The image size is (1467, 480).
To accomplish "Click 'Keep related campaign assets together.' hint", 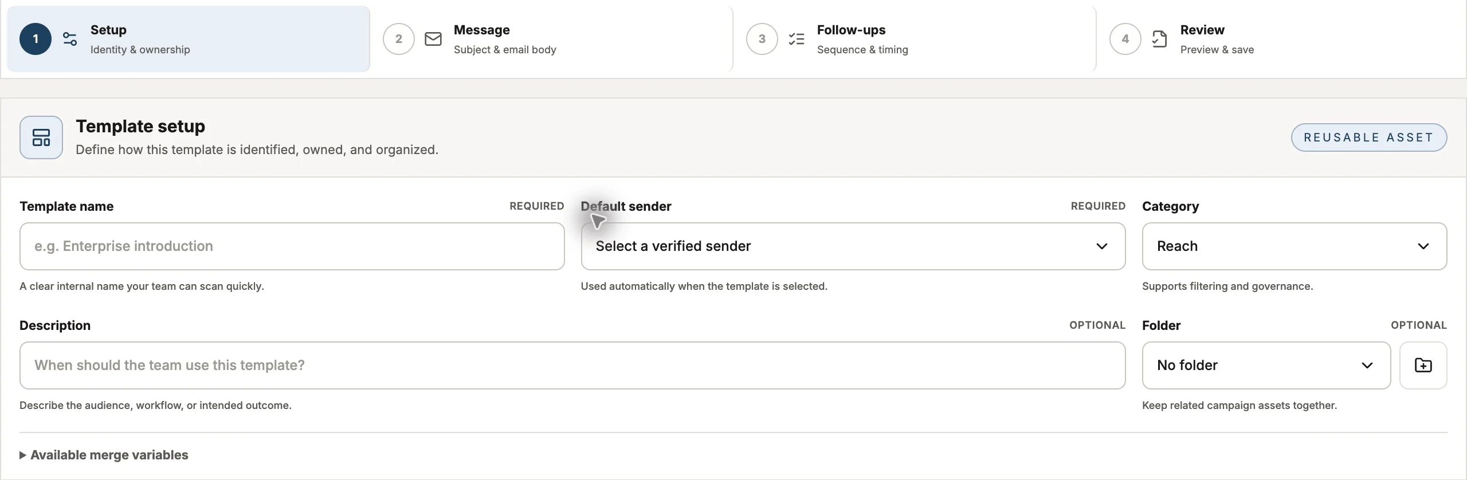I will (x=1240, y=406).
